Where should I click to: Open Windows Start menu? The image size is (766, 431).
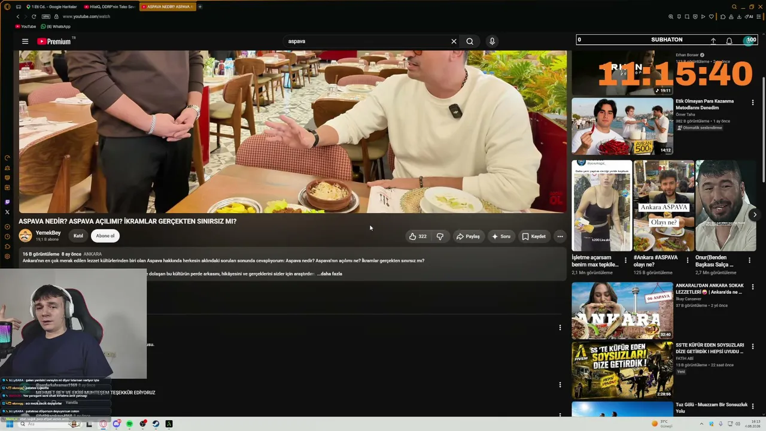tap(9, 424)
